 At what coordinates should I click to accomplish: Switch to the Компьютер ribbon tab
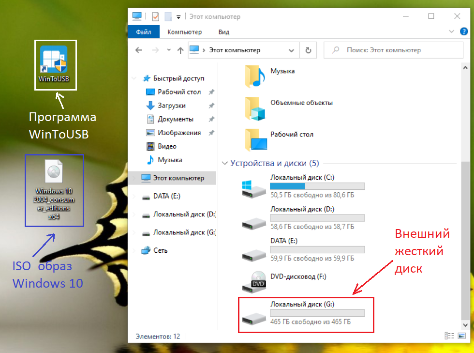[x=184, y=32]
